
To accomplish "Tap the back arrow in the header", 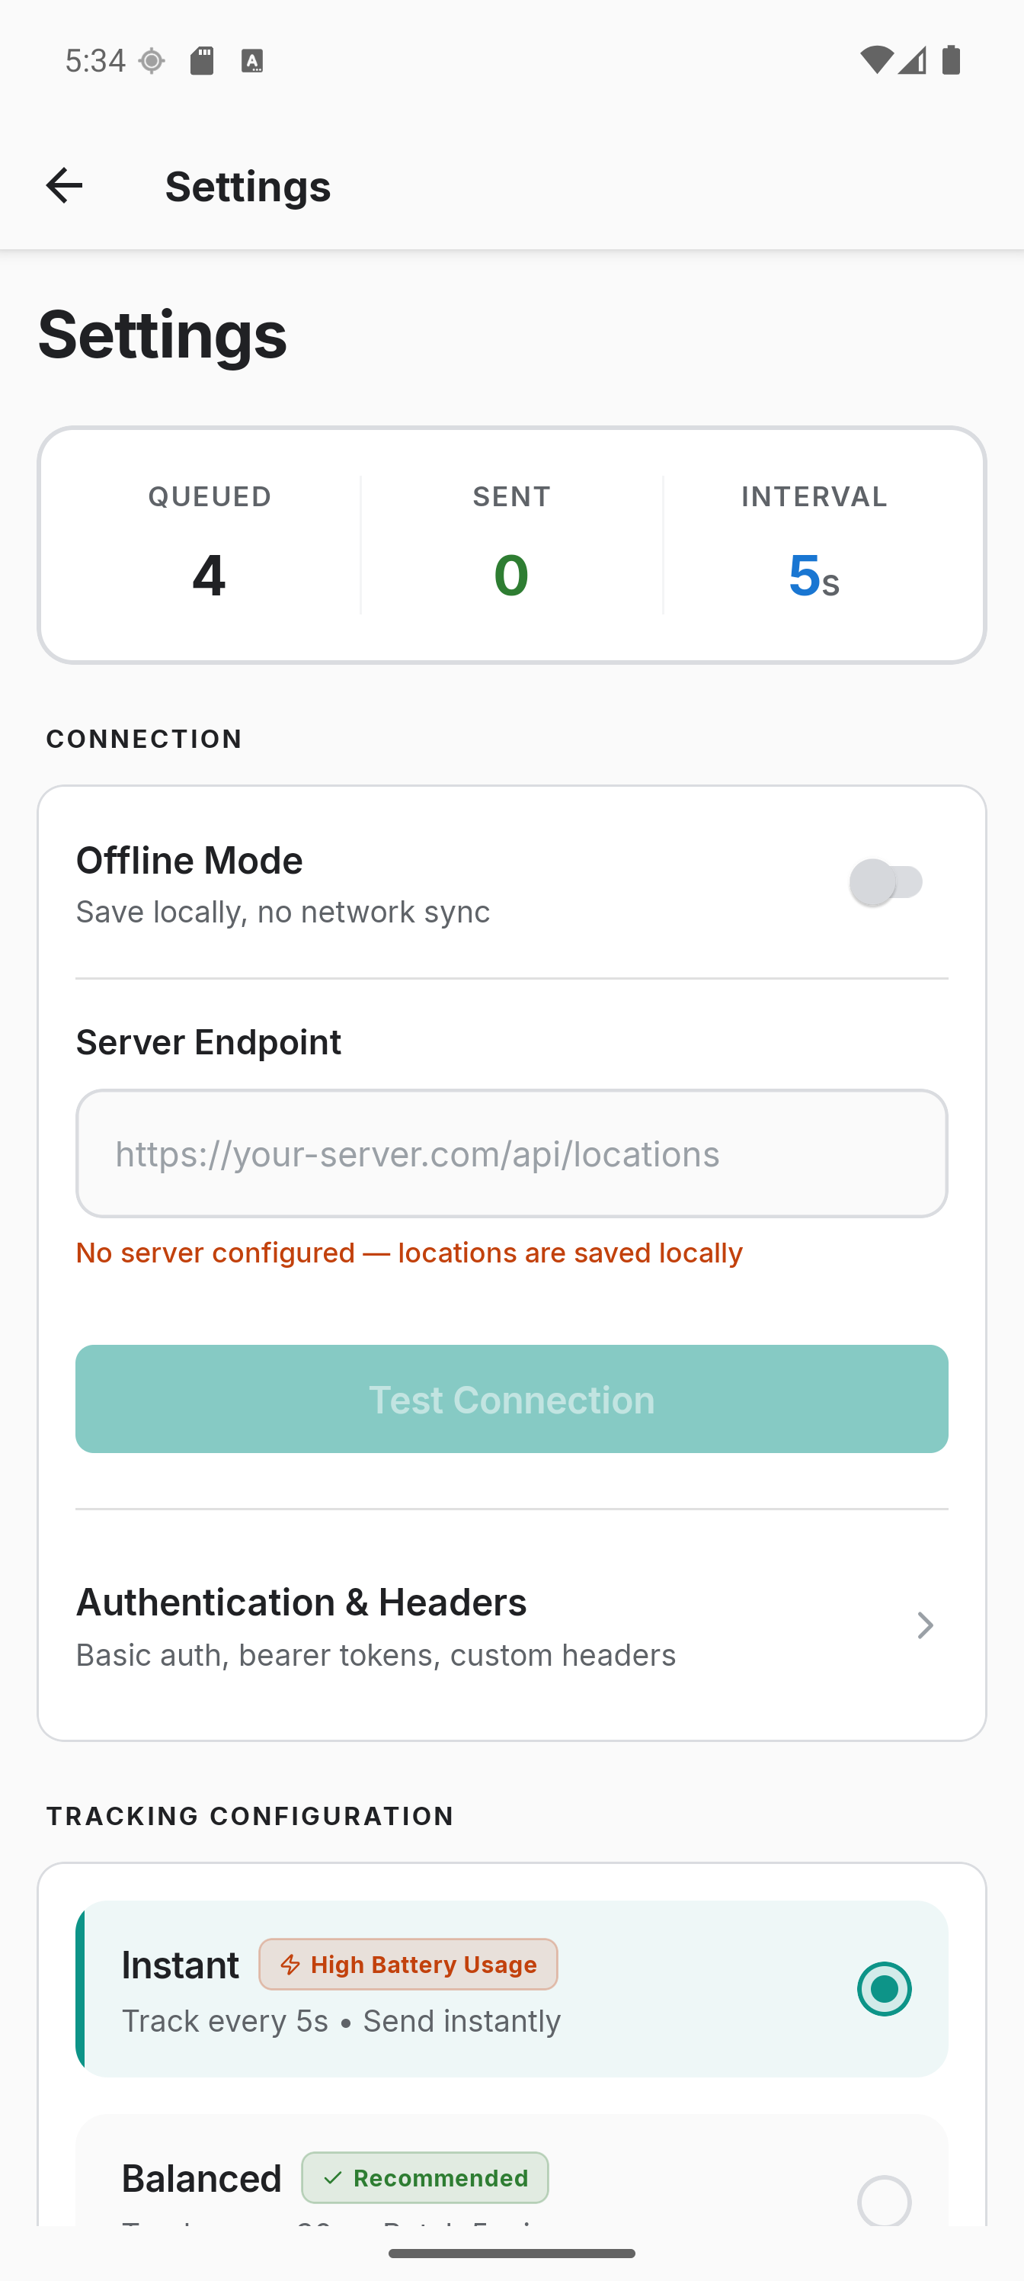I will click(x=64, y=186).
